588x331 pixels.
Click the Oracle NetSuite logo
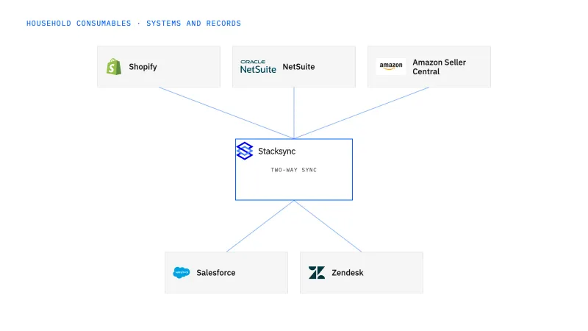(258, 67)
